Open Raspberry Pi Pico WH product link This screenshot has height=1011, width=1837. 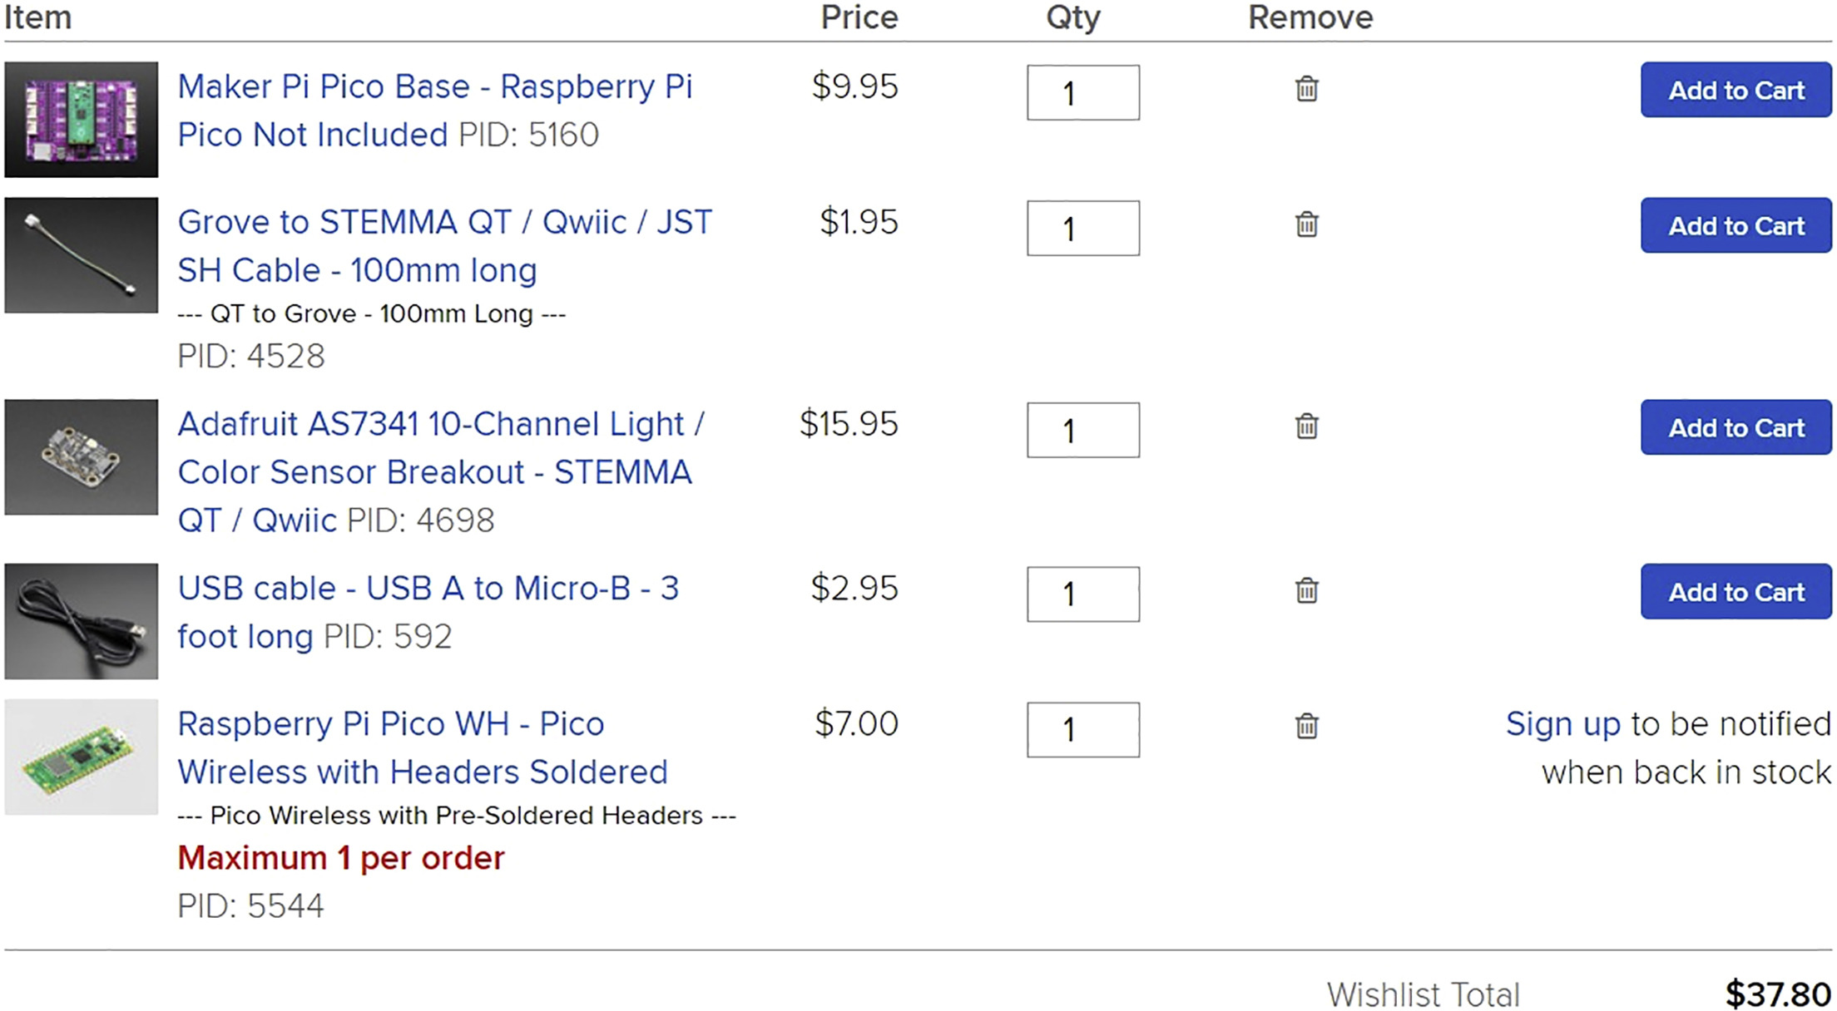click(422, 747)
